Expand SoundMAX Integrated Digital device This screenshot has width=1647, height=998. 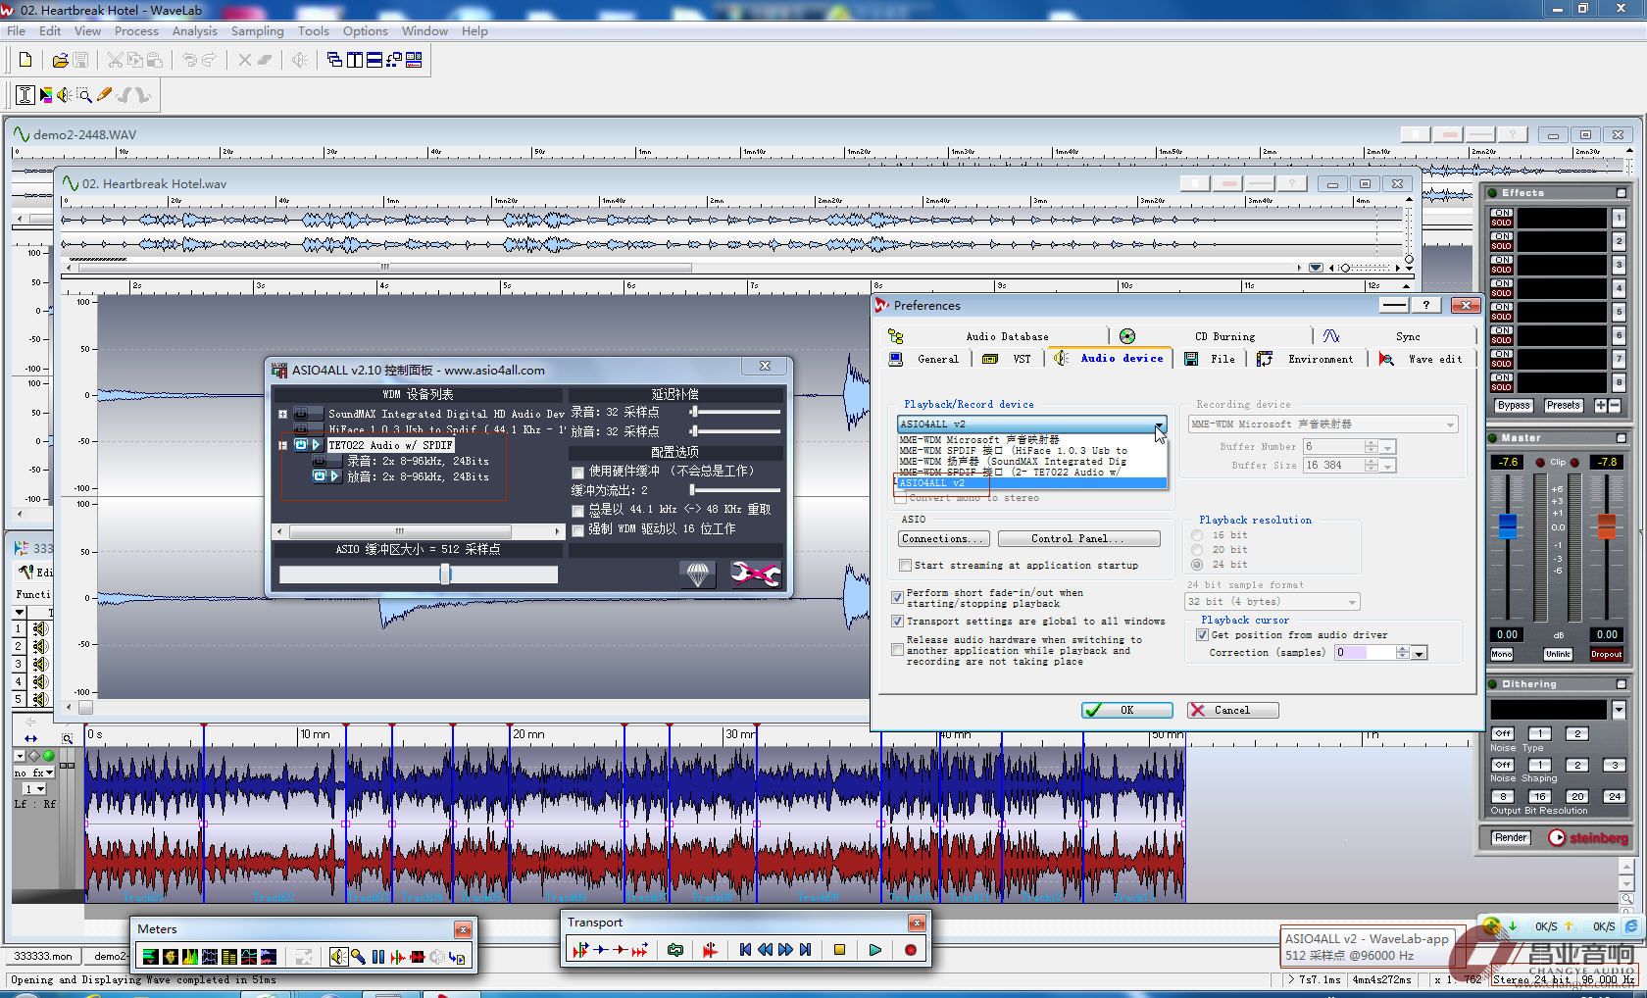point(282,414)
